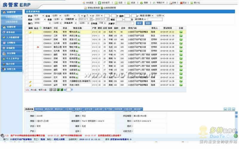Click green public-listing check icon in first row
Viewport: 239px width, 149px height.
[181, 32]
